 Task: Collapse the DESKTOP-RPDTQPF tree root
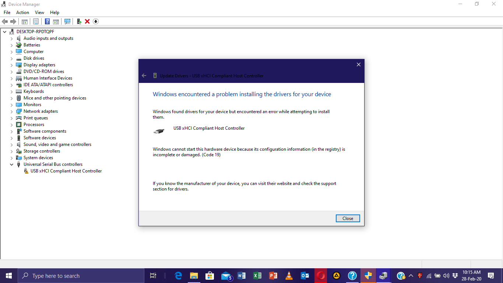[x=5, y=31]
